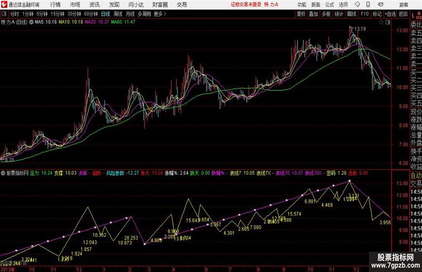The height and width of the screenshot is (272, 422).
Task: Open the mobile phone icon
Action: [x=368, y=4]
